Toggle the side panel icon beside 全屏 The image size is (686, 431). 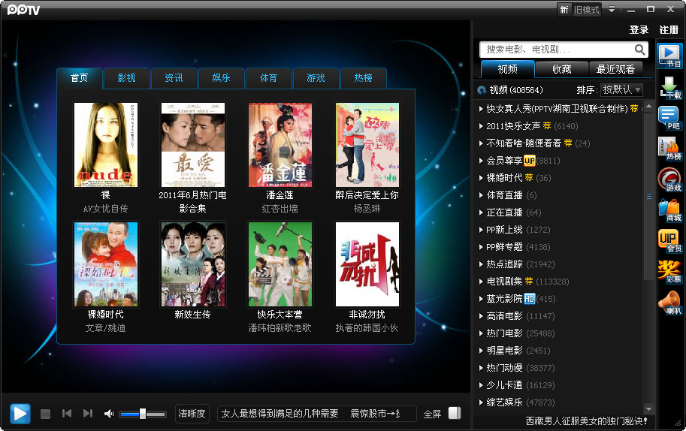[x=455, y=413]
